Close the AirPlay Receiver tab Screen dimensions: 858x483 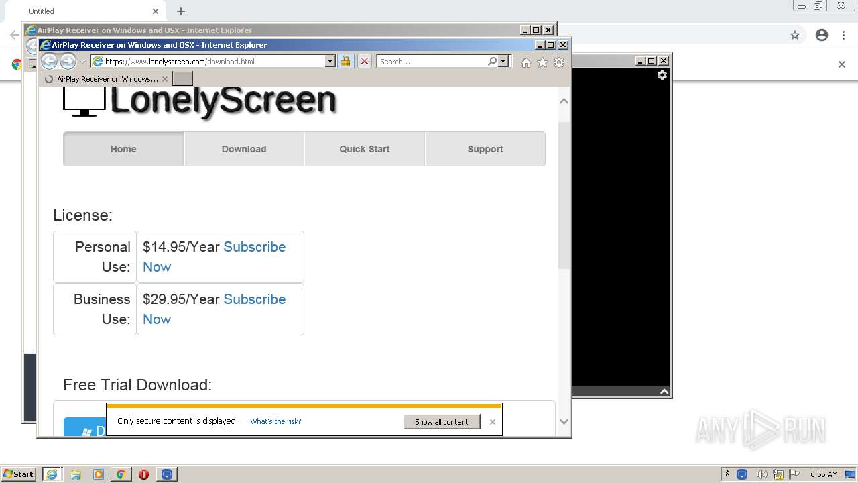pyautogui.click(x=165, y=79)
